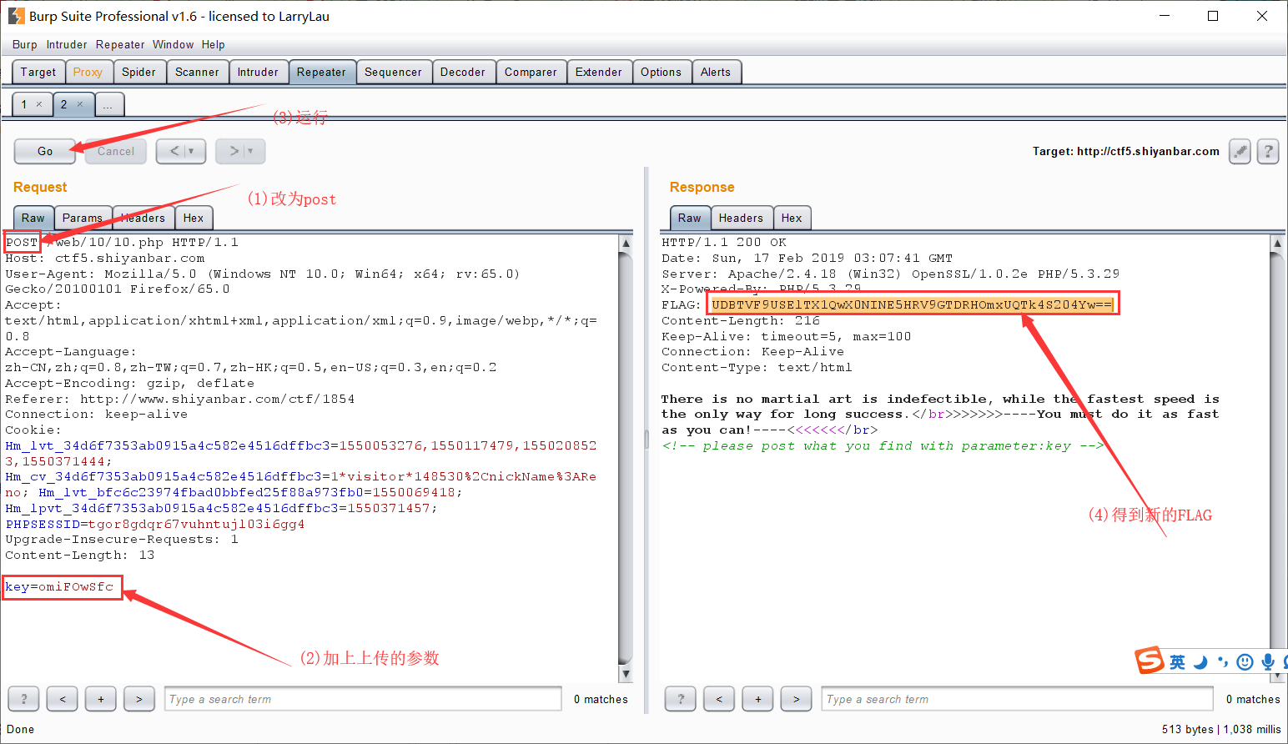Click the Sogou moon icon
This screenshot has height=744, width=1288.
click(1200, 662)
